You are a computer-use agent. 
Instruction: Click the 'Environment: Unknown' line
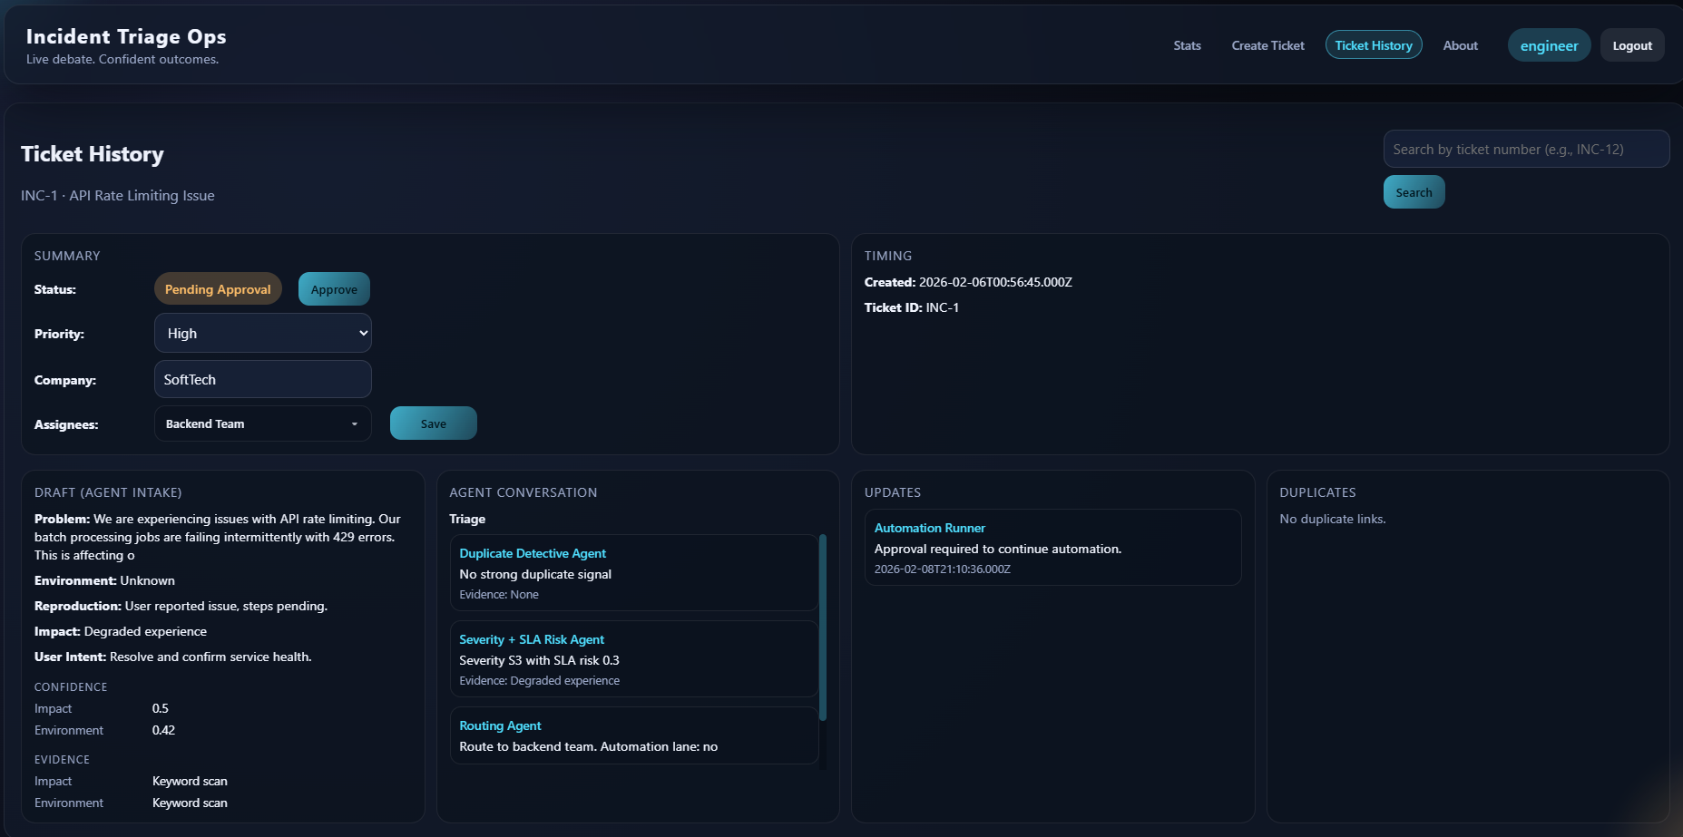click(x=104, y=580)
